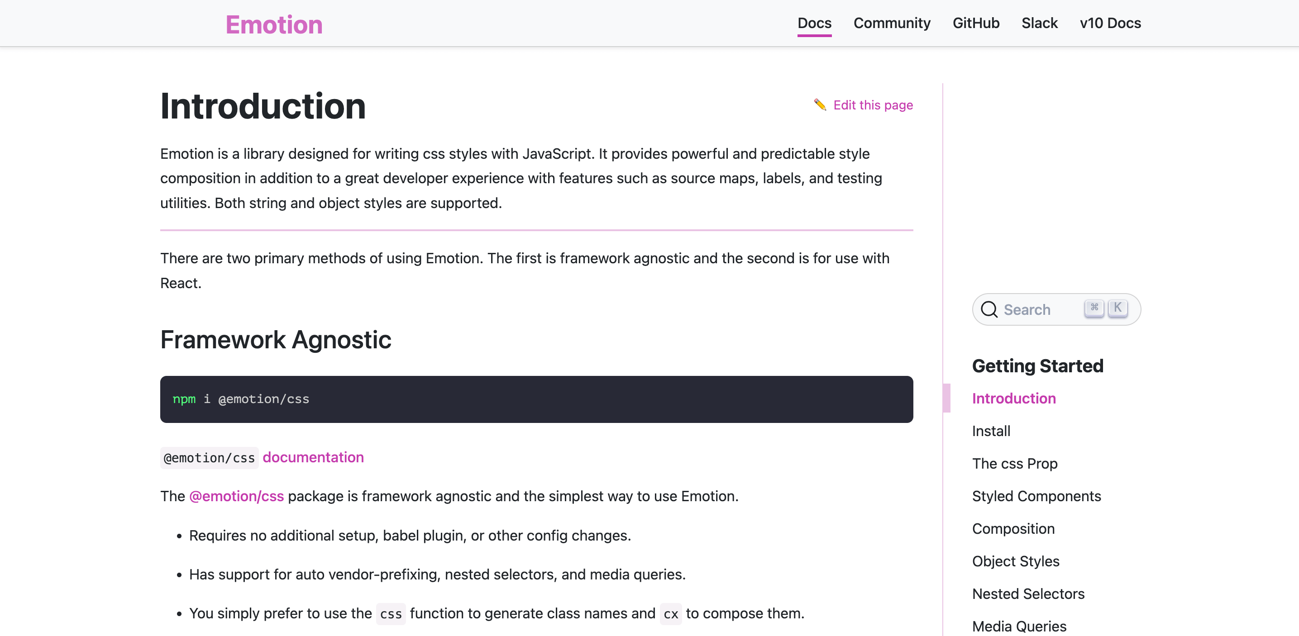Screen dimensions: 1299x636
Task: Go to GitHub from the header
Action: click(x=976, y=23)
